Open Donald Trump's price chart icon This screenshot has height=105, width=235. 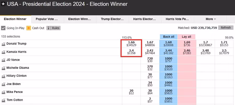pyautogui.click(x=3, y=44)
